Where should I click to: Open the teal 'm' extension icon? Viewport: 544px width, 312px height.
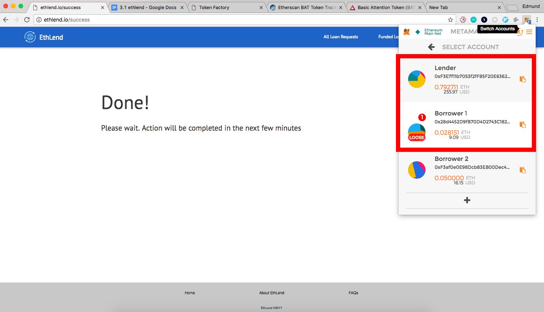(473, 20)
